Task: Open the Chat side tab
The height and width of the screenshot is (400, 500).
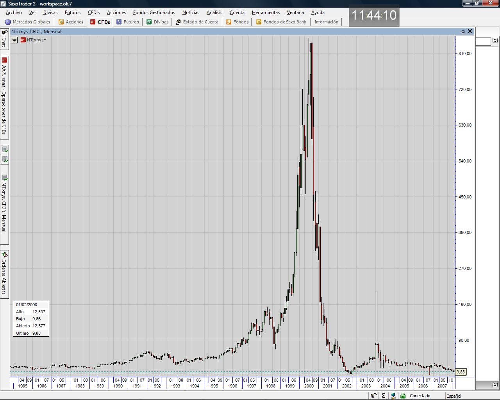Action: (4, 39)
